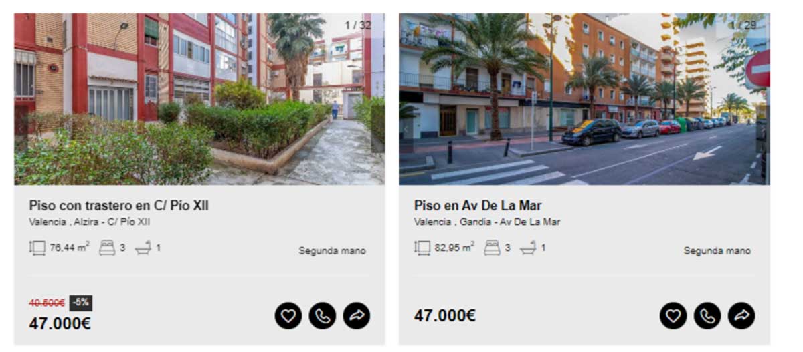Image resolution: width=803 pixels, height=352 pixels.
Task: Click the area icon beside 76,44 m²
Action: 37,248
